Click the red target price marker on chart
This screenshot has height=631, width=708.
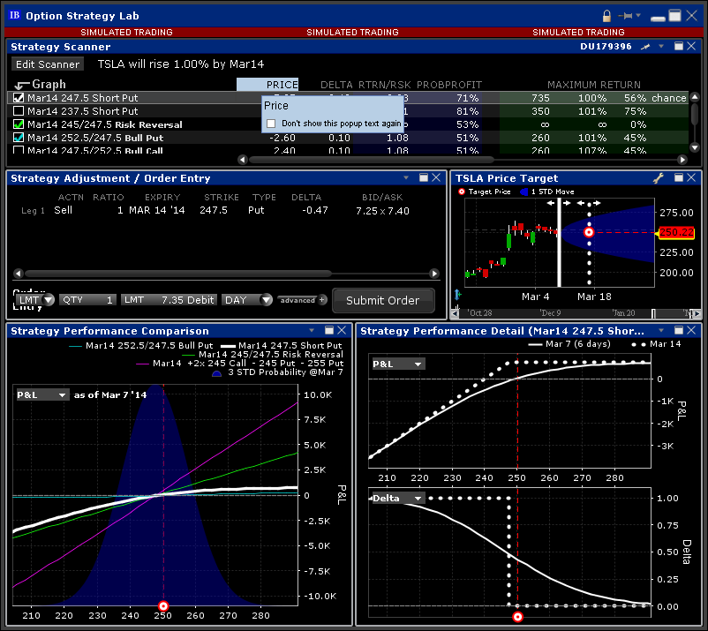589,232
